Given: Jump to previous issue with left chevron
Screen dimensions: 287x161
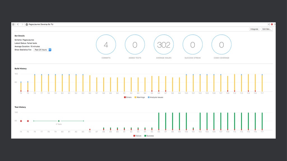Looking at the screenshot, I should (x=269, y=24).
